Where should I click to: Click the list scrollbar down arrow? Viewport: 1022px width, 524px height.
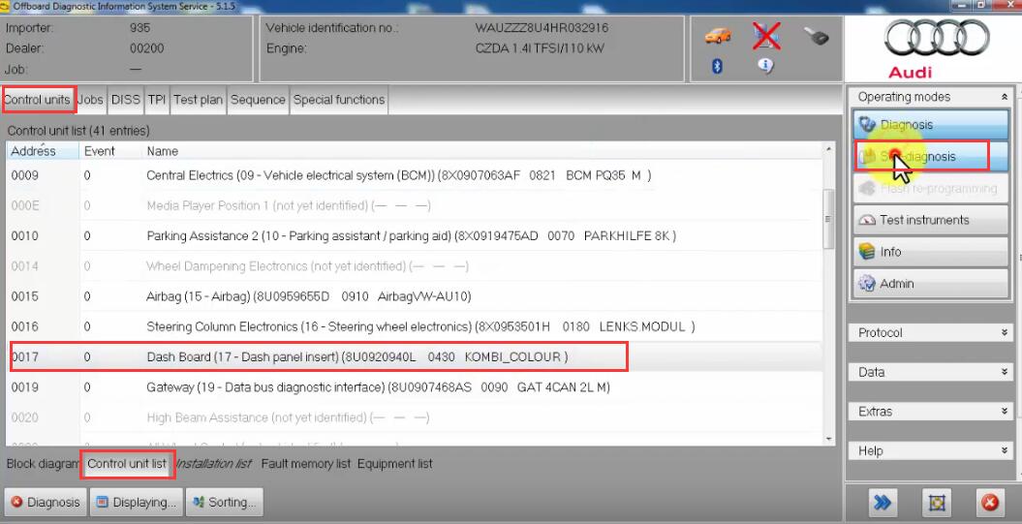[x=829, y=440]
